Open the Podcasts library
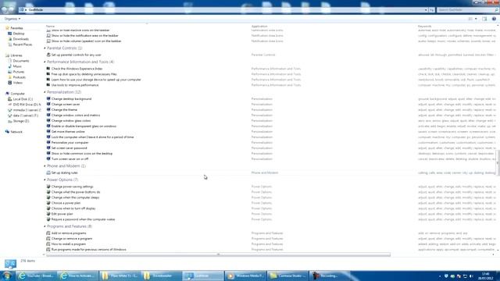Image resolution: width=500 pixels, height=281 pixels. click(x=19, y=77)
